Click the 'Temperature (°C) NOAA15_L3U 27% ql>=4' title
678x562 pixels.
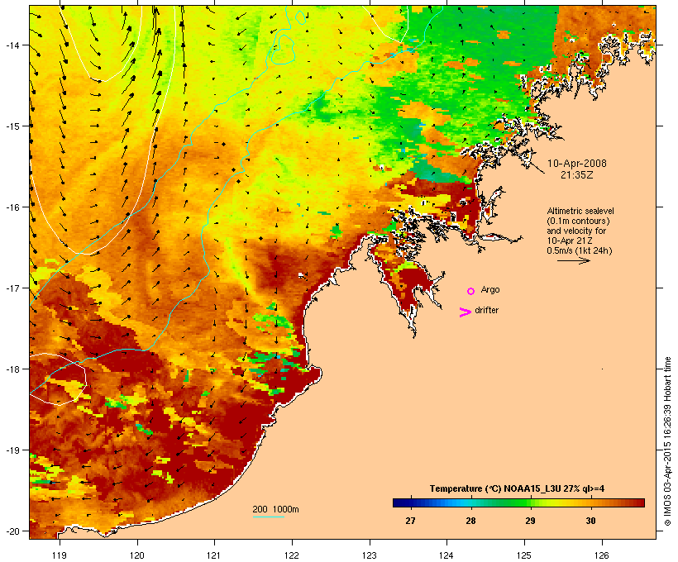point(517,489)
